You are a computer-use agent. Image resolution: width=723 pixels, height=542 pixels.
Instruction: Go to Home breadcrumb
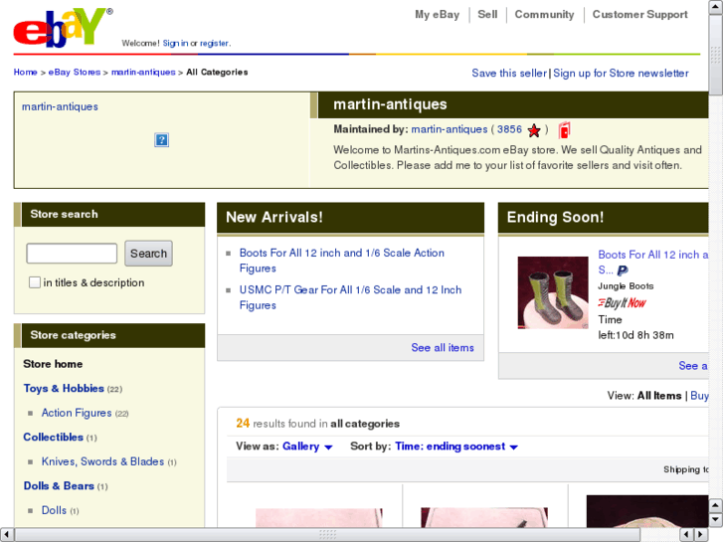point(26,72)
